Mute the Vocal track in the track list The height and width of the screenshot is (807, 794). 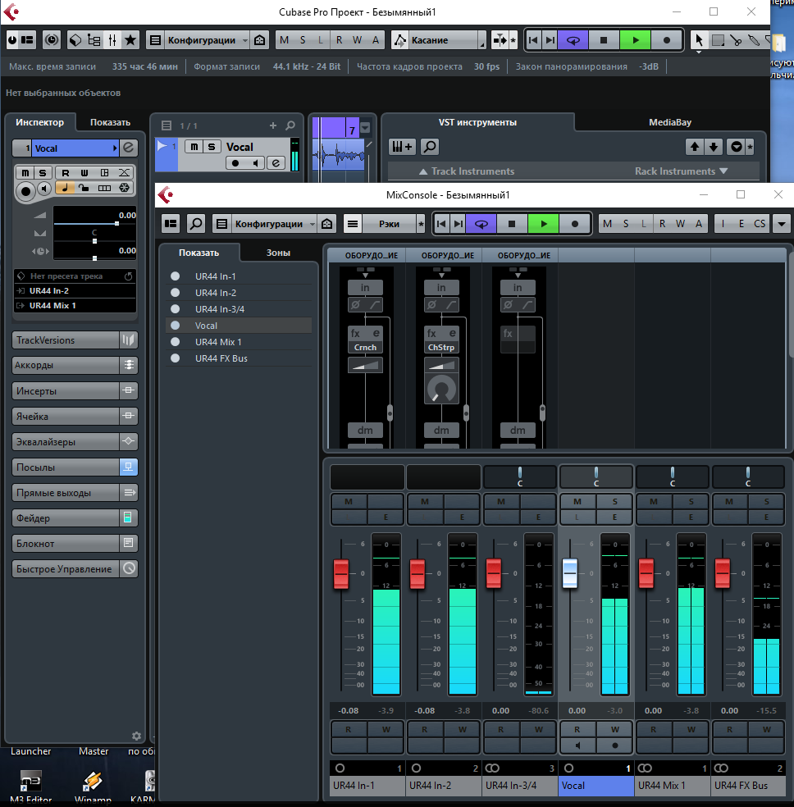[x=194, y=147]
